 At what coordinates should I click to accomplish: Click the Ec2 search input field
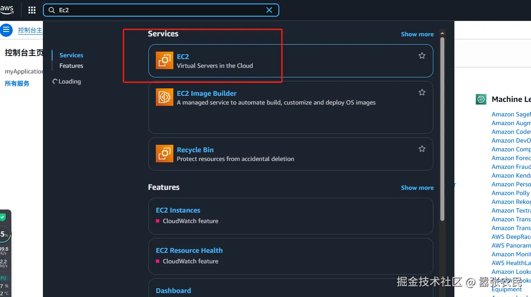click(x=161, y=10)
